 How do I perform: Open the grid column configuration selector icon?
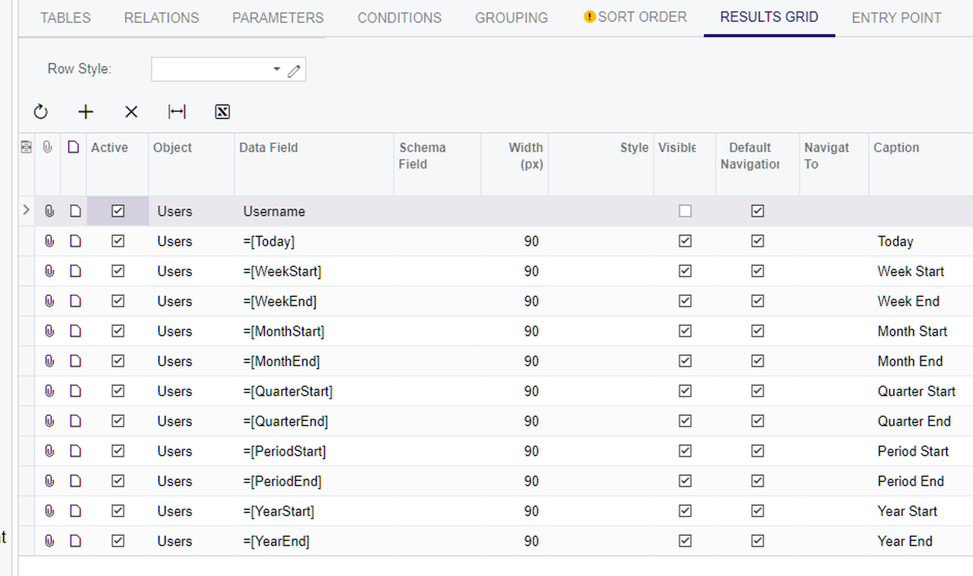[26, 147]
